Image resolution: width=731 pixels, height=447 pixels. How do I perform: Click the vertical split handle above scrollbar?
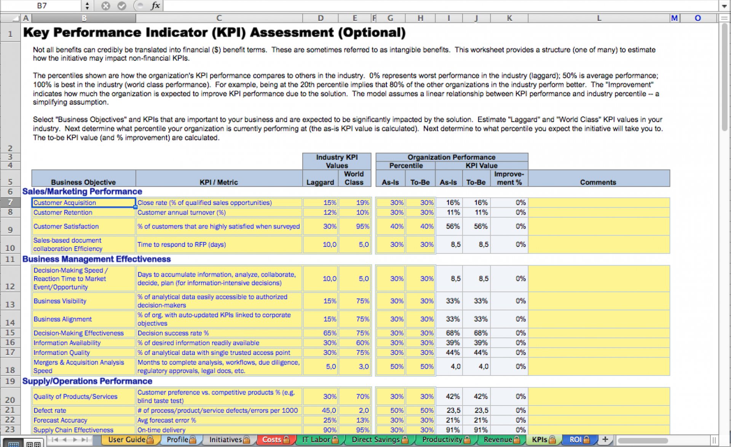[724, 18]
